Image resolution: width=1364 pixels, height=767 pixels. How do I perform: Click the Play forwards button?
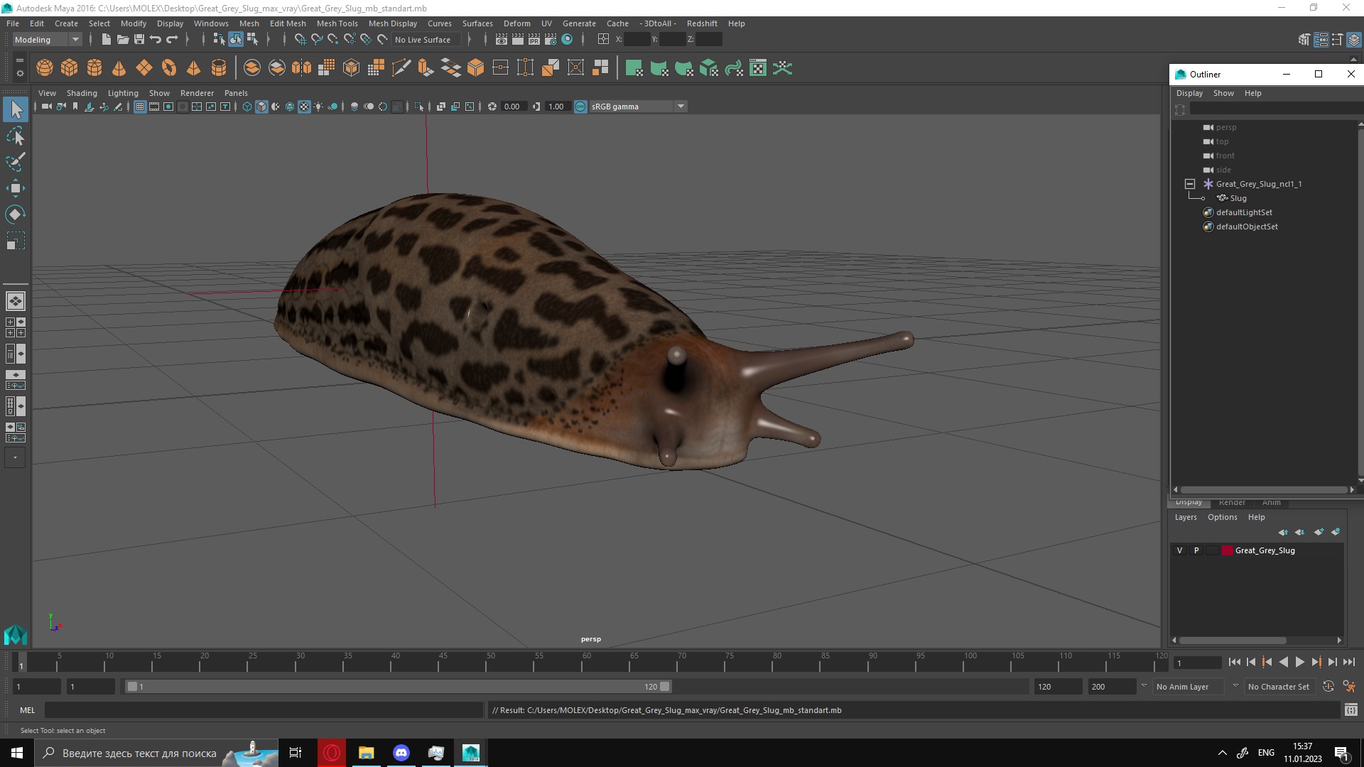coord(1299,662)
